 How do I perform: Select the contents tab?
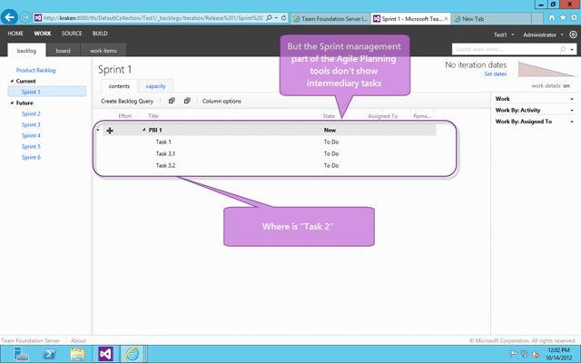click(x=119, y=86)
